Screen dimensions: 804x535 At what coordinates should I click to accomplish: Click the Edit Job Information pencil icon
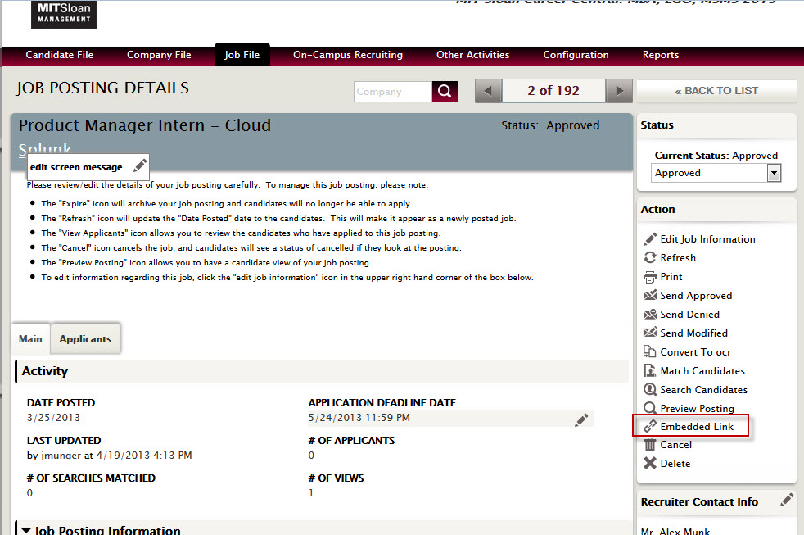(x=649, y=239)
